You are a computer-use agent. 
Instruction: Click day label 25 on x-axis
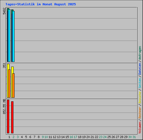point(109,137)
